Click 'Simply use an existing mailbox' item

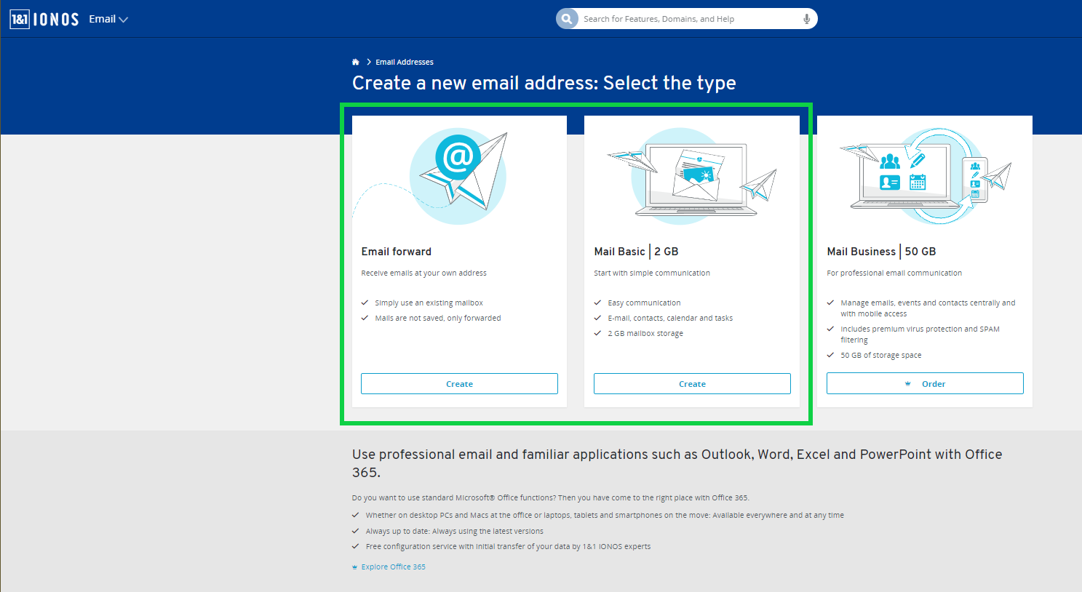coord(429,303)
